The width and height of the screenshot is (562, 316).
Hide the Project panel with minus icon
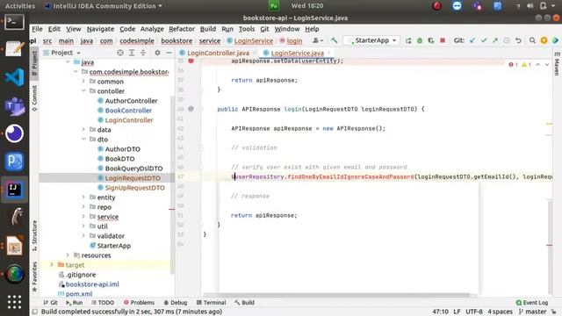pyautogui.click(x=169, y=53)
